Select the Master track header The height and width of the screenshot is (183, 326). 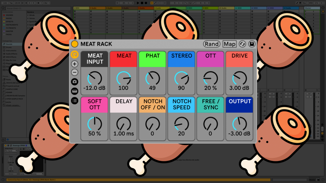[312, 8]
